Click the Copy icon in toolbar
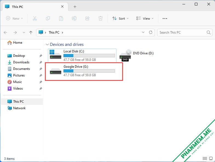Screen dimensions: 215x162 click(x=48, y=18)
